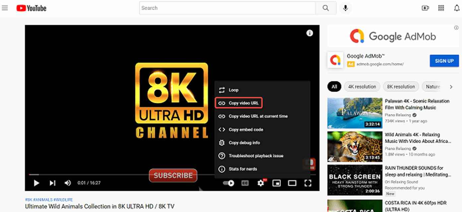
Task: Click the SIGN UP ad button
Action: tap(444, 61)
